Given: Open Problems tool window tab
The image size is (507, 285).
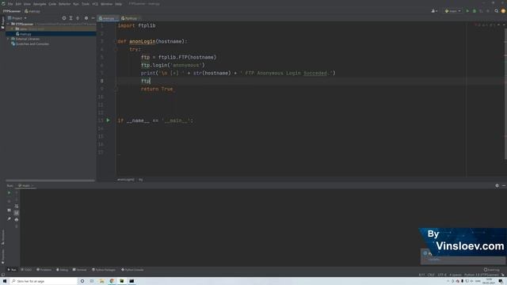Looking at the screenshot, I should [x=44, y=269].
